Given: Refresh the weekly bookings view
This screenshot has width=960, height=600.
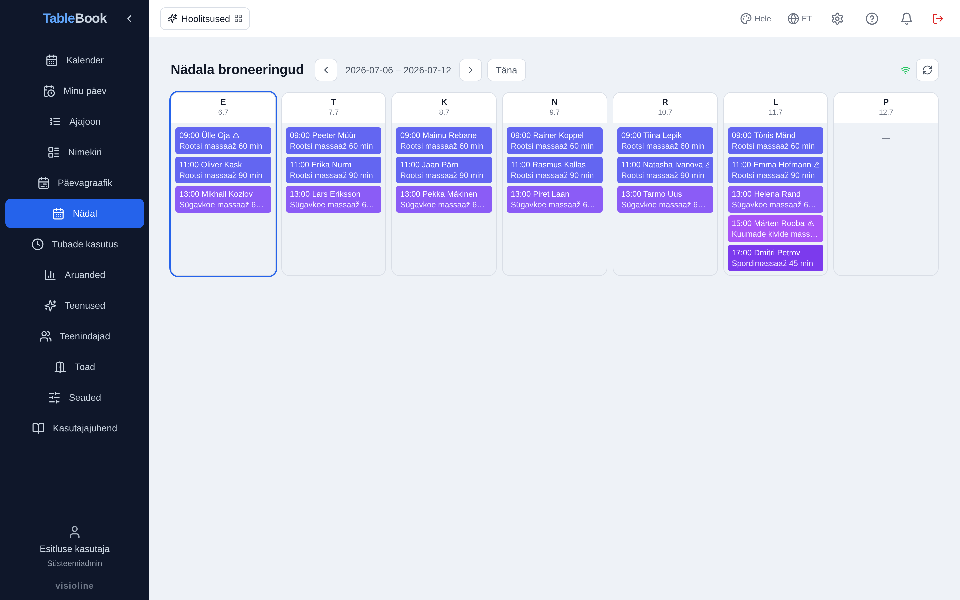Looking at the screenshot, I should point(927,70).
